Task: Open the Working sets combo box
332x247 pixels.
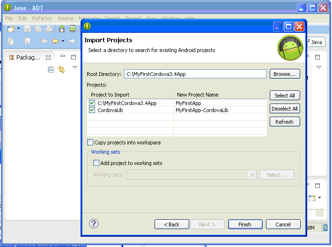Action: click(x=192, y=175)
